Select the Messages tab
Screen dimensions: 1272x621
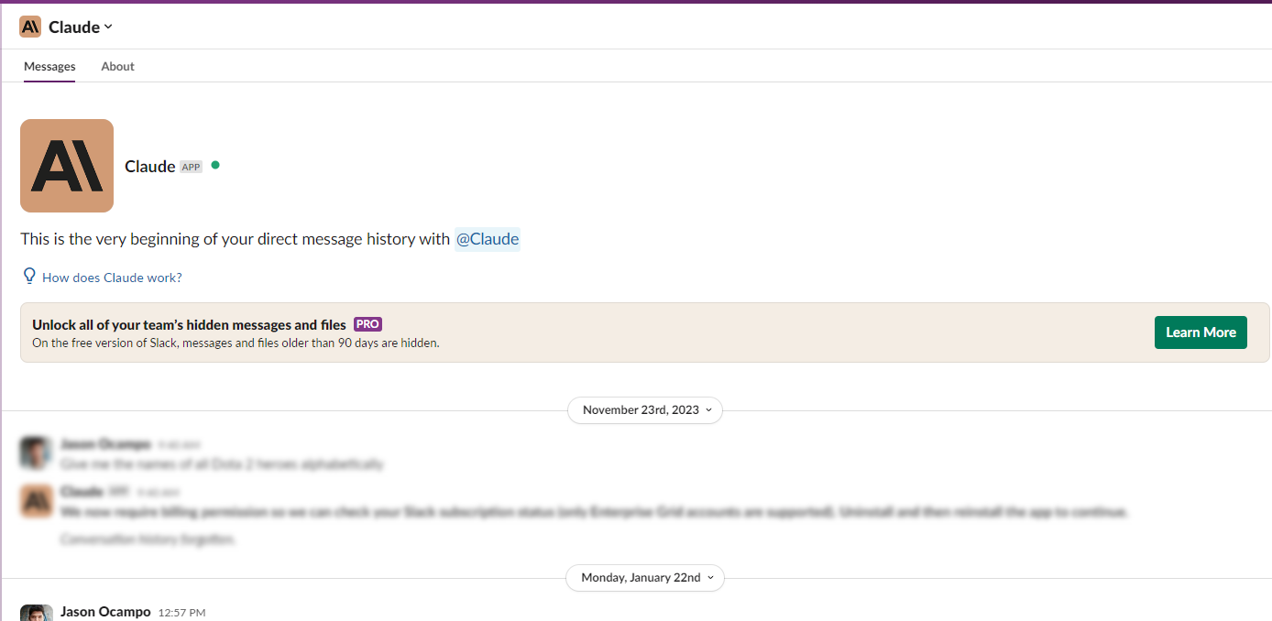[x=49, y=66]
